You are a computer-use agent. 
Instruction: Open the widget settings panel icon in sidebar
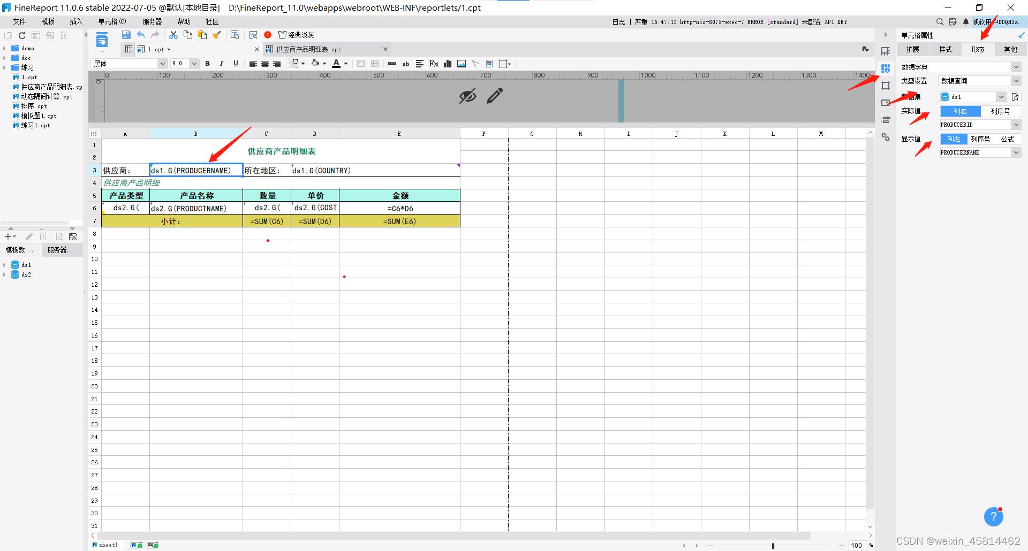tap(886, 103)
